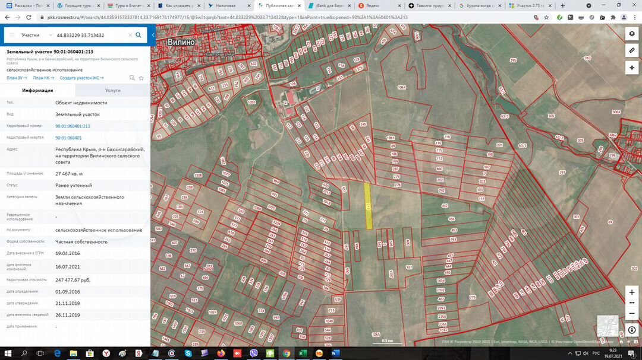The height and width of the screenshot is (360, 642).
Task: Switch to the Услуги tab
Action: click(112, 90)
